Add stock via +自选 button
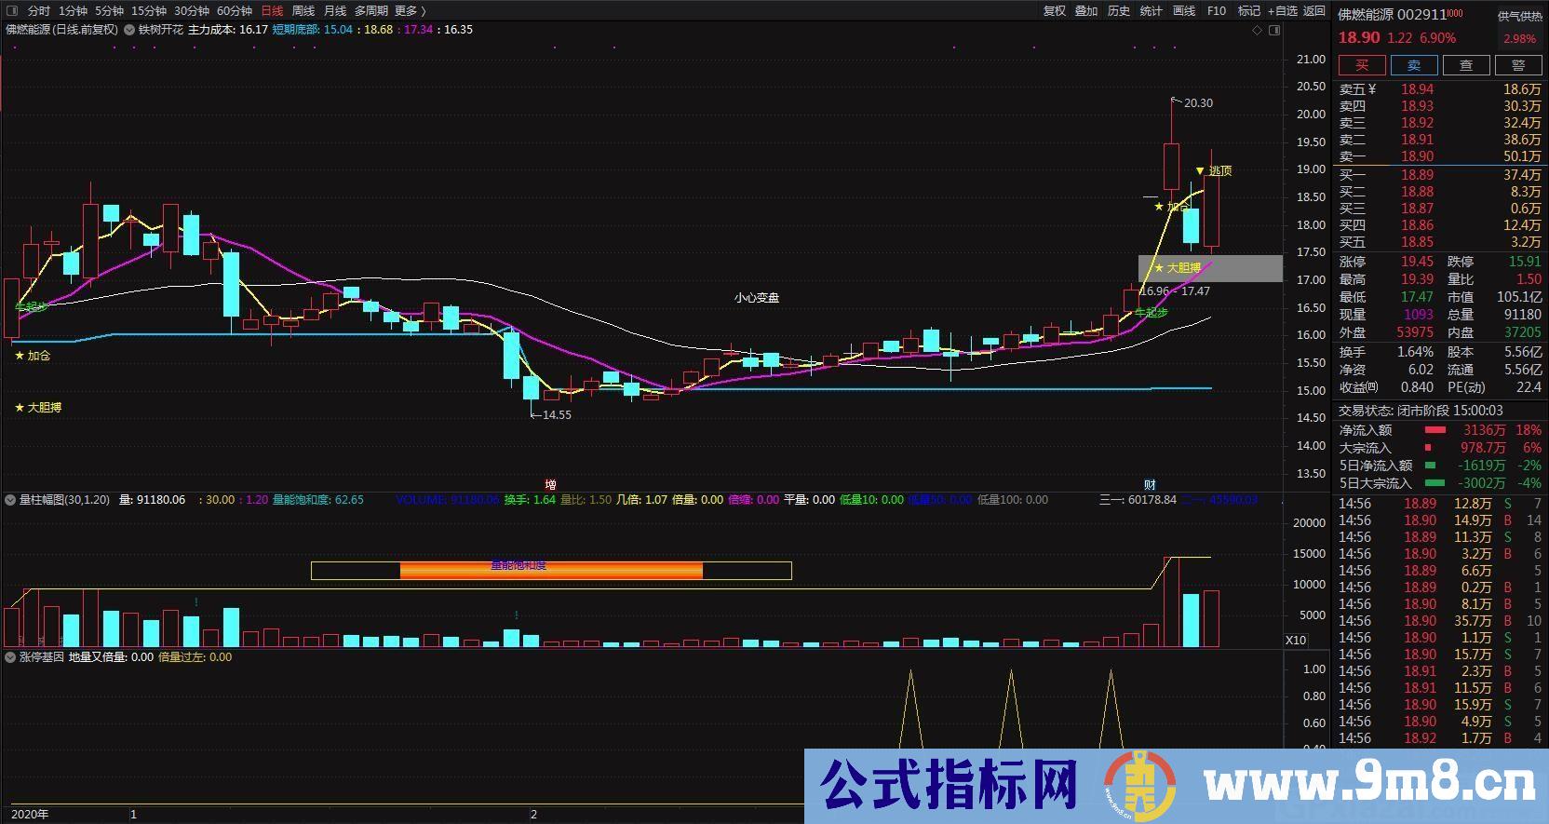The width and height of the screenshot is (1549, 824). (x=1281, y=11)
